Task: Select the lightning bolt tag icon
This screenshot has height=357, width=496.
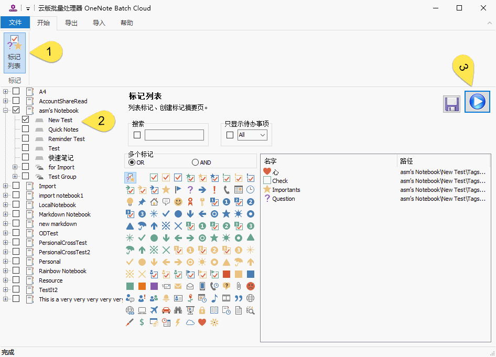Action: [178, 322]
